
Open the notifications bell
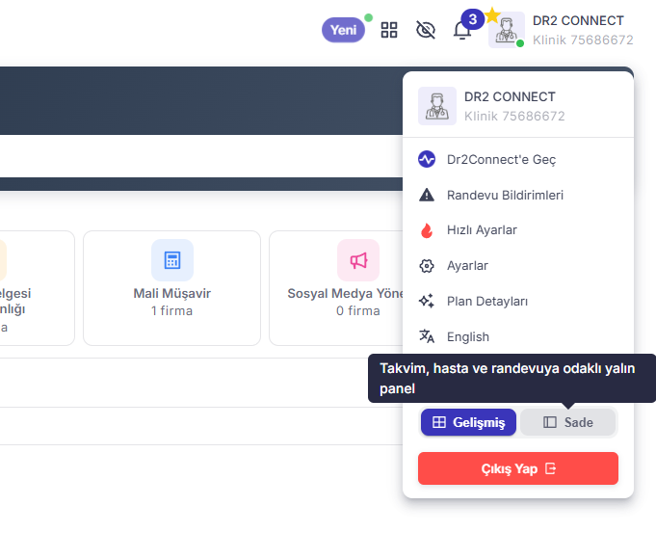pos(462,30)
